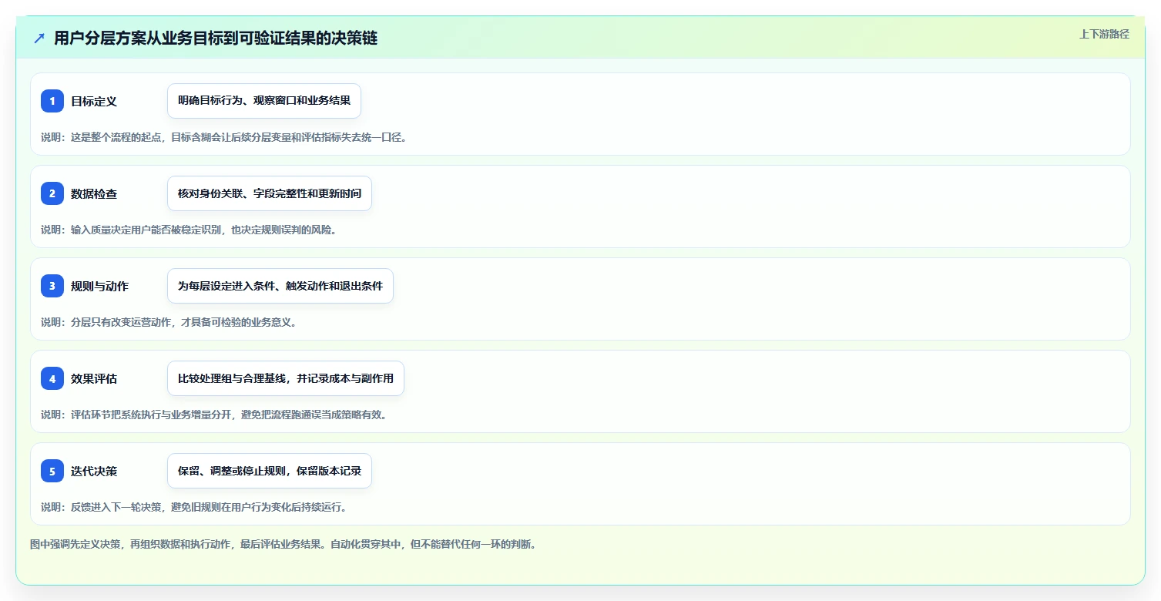Click the step 2 number badge
1161x601 pixels.
tap(52, 193)
